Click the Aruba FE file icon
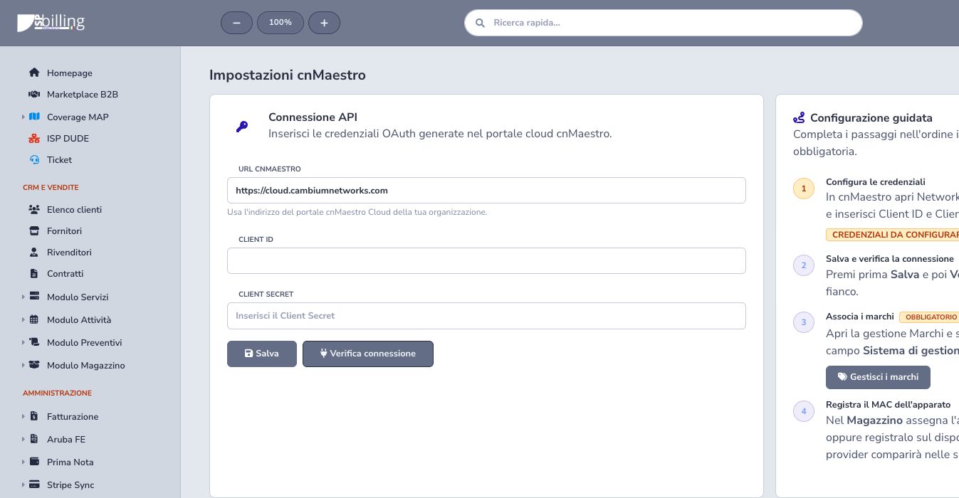The image size is (959, 498). coord(34,439)
